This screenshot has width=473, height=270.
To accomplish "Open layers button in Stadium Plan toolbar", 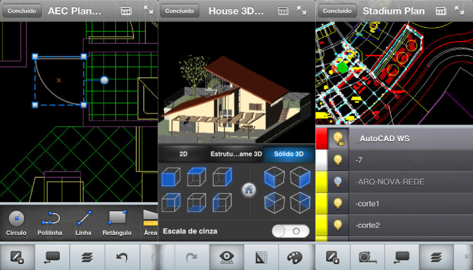I will pos(436,257).
